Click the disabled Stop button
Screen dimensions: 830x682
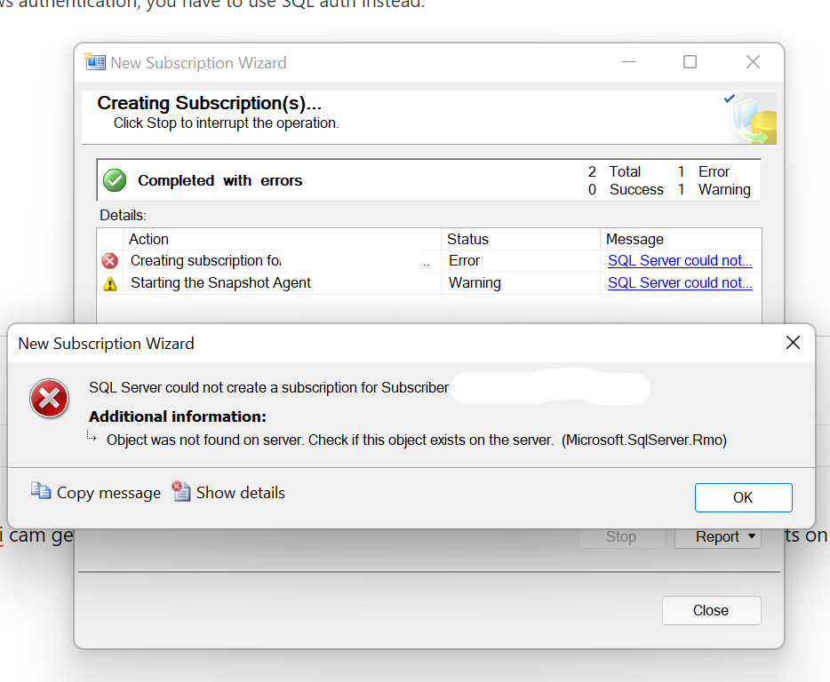click(x=621, y=536)
